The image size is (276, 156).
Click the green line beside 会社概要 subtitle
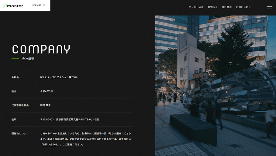click(x=15, y=59)
